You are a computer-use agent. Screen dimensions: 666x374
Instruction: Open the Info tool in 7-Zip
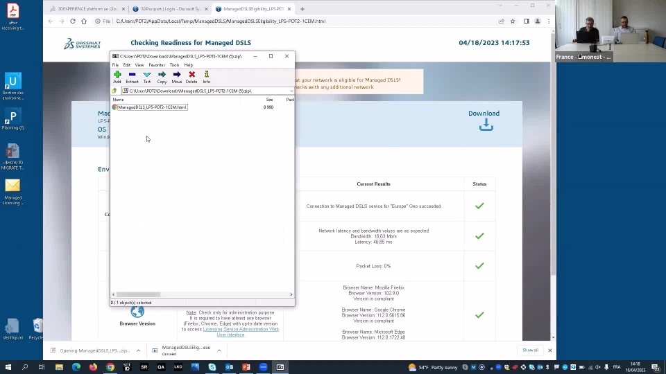pyautogui.click(x=207, y=77)
